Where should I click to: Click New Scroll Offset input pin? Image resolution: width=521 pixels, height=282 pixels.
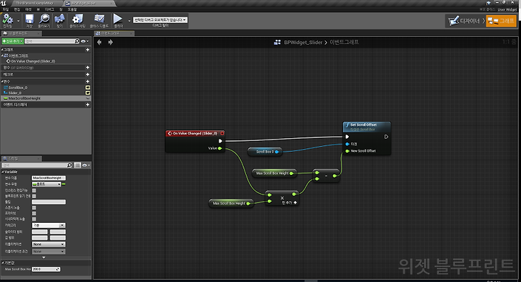point(347,151)
